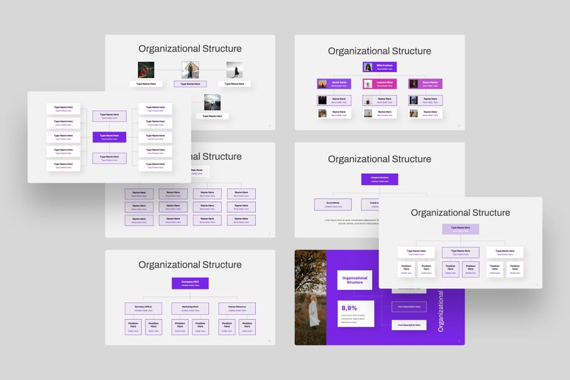Click the Leonora Moer avatar photo
The image size is (570, 380).
pyautogui.click(x=368, y=84)
